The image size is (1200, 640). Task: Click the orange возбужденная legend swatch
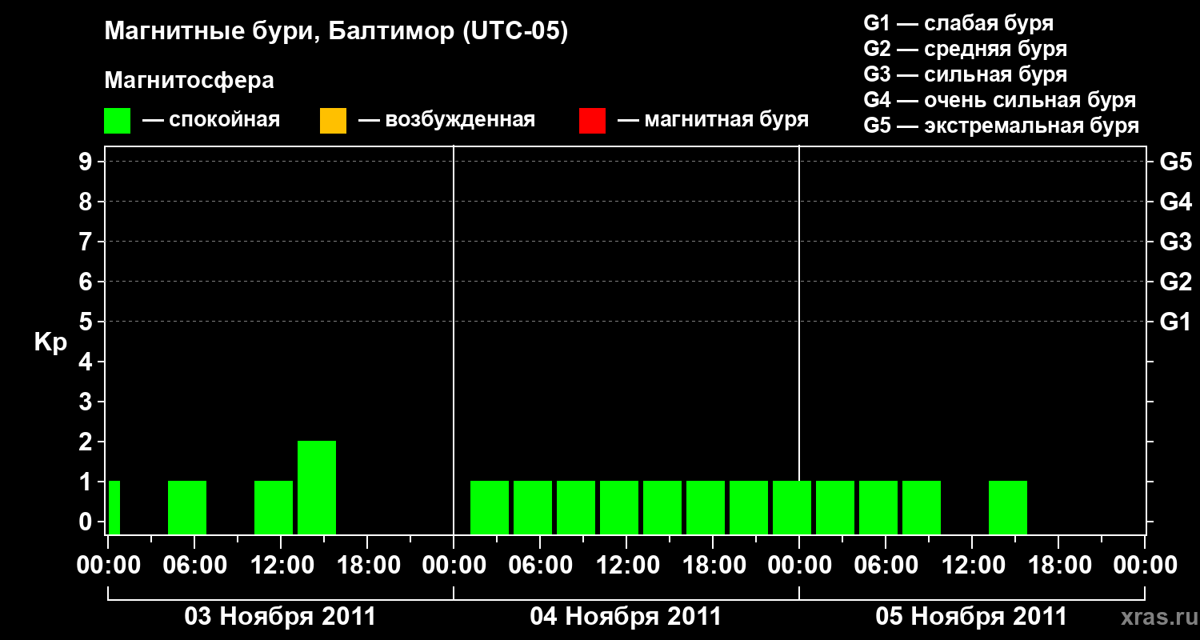tap(333, 121)
